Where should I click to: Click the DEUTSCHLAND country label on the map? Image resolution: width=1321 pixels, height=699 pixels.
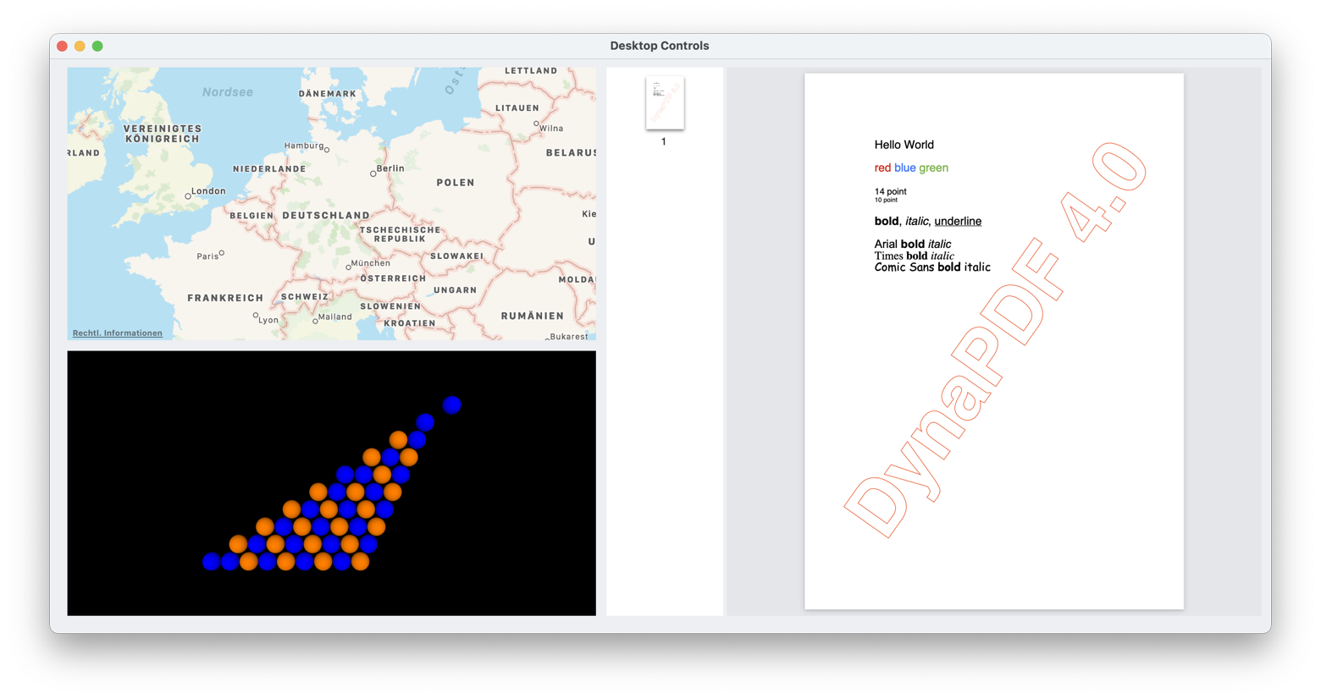click(x=326, y=216)
